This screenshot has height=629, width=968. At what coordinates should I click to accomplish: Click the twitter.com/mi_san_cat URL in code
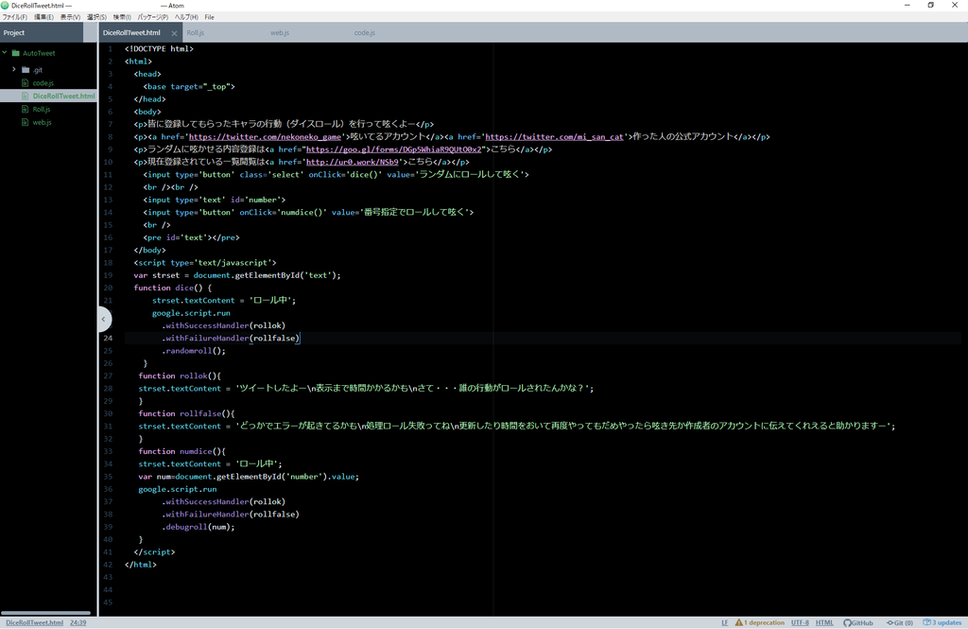pyautogui.click(x=554, y=137)
